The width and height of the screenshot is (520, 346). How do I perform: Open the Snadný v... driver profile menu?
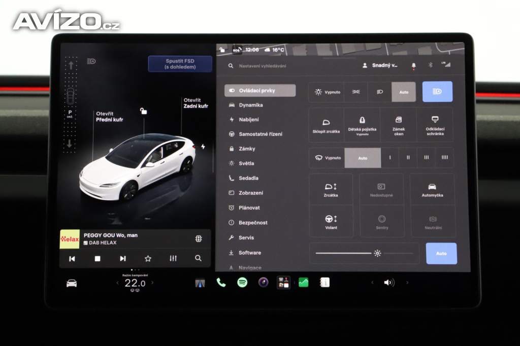[x=380, y=65]
